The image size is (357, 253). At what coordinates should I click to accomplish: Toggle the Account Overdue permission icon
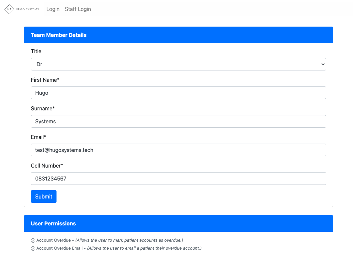point(33,240)
